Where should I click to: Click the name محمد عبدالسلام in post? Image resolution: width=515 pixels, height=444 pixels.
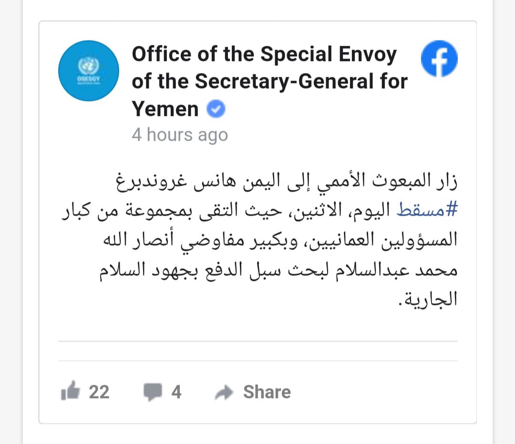[x=396, y=271]
